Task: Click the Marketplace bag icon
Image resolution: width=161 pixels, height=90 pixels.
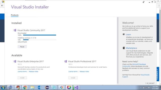Action: point(124,48)
